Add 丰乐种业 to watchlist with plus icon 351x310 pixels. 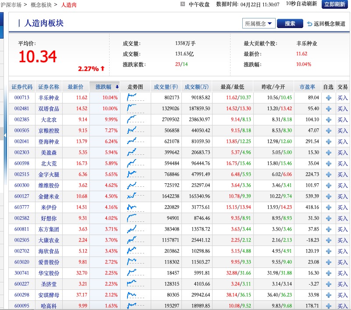328,98
